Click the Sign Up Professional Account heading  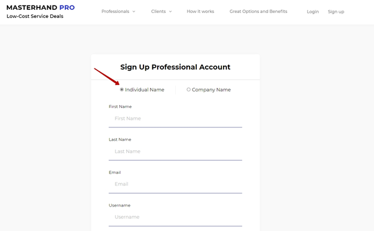pyautogui.click(x=175, y=67)
